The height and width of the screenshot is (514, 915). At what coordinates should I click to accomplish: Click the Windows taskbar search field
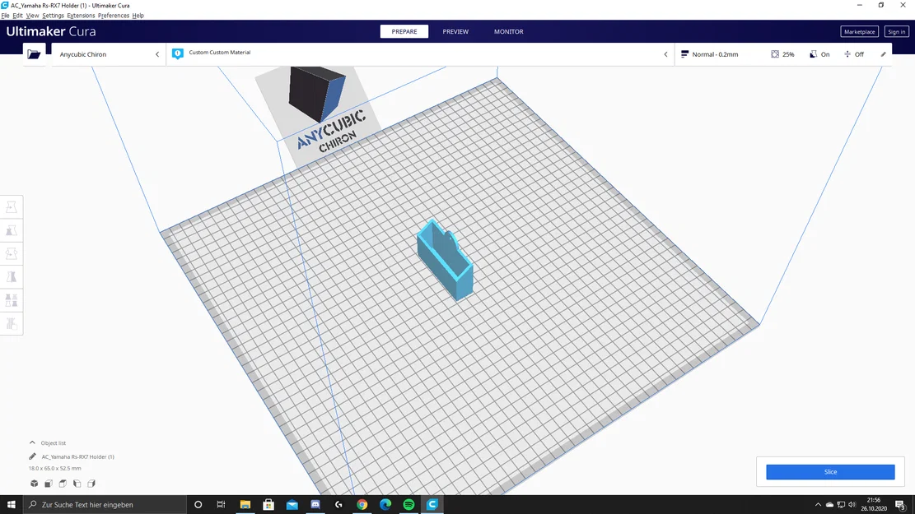(x=105, y=505)
